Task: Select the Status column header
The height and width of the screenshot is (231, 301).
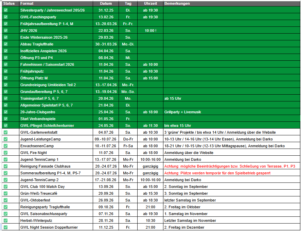Action: coord(11,3)
